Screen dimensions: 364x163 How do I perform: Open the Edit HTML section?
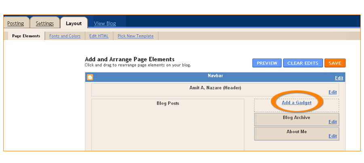(99, 36)
